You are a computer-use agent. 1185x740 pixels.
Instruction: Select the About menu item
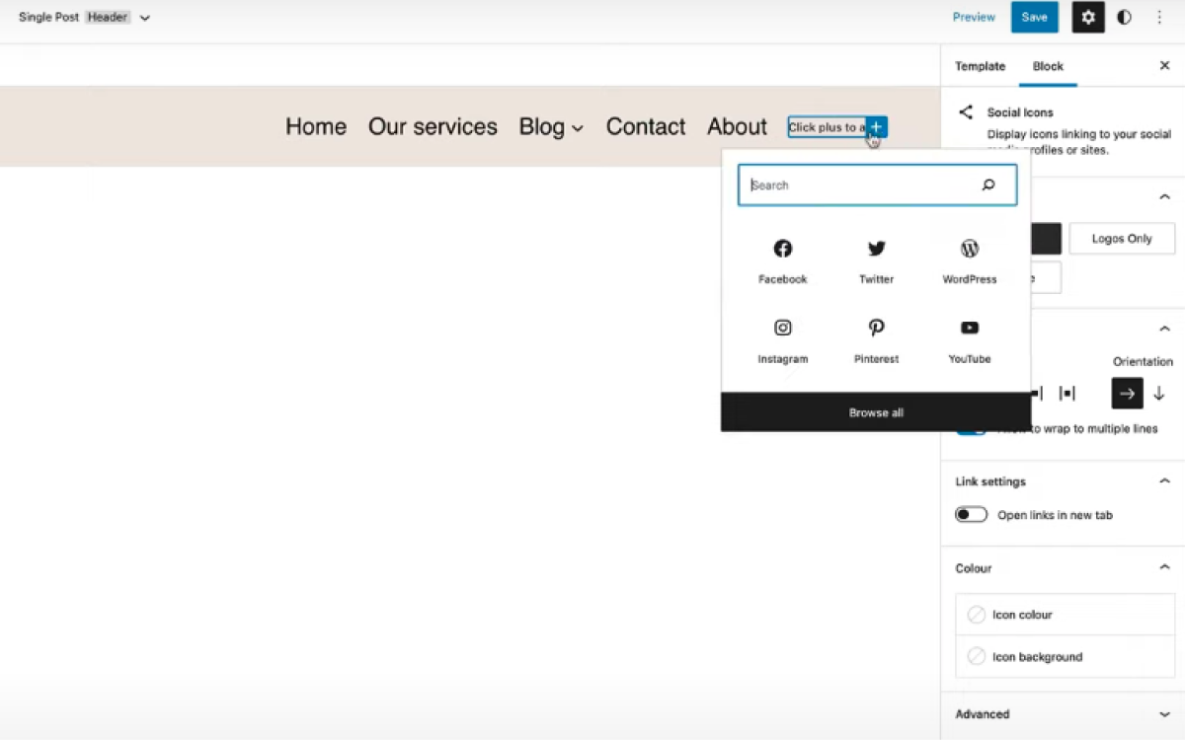click(x=737, y=126)
